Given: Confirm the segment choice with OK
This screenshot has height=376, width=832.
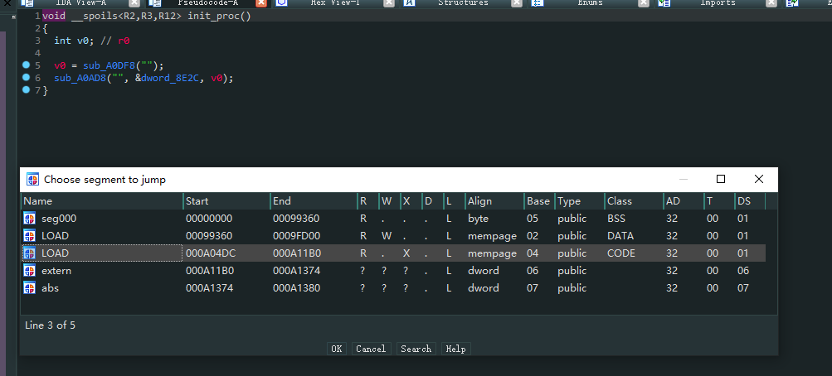Looking at the screenshot, I should tap(337, 349).
